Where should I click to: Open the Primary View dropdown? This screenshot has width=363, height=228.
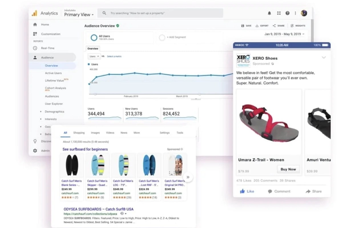tap(79, 15)
